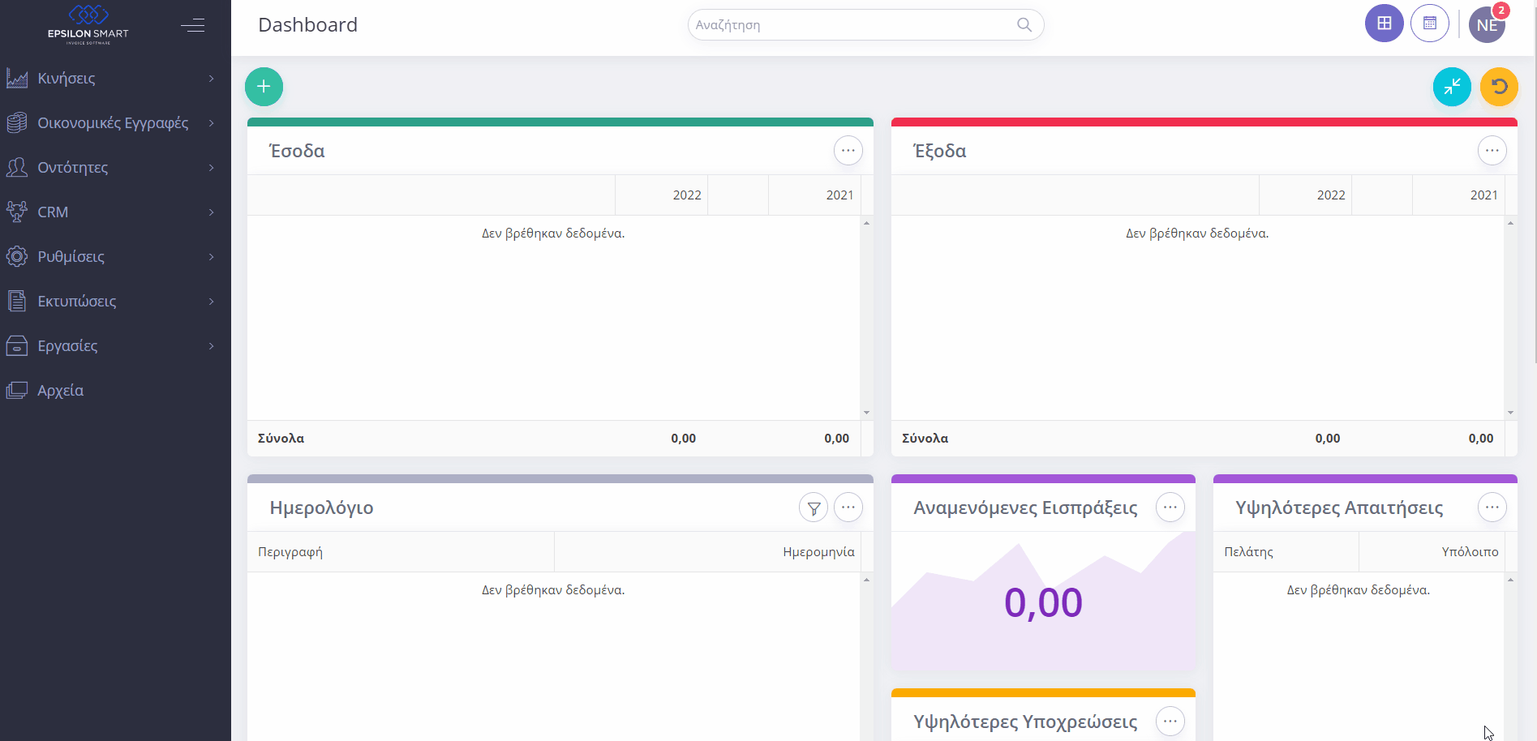Screen dimensions: 1537x741
Task: Click the Ημερολόγιο filter funnel icon
Action: pos(814,508)
